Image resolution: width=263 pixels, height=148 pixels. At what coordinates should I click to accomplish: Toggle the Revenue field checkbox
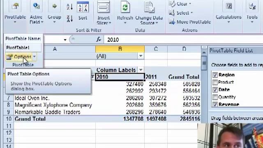coord(215,104)
